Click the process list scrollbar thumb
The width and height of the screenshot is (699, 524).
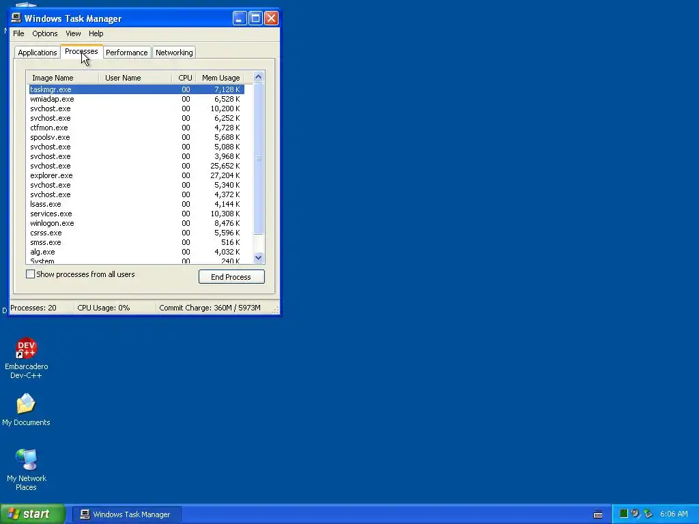point(258,158)
